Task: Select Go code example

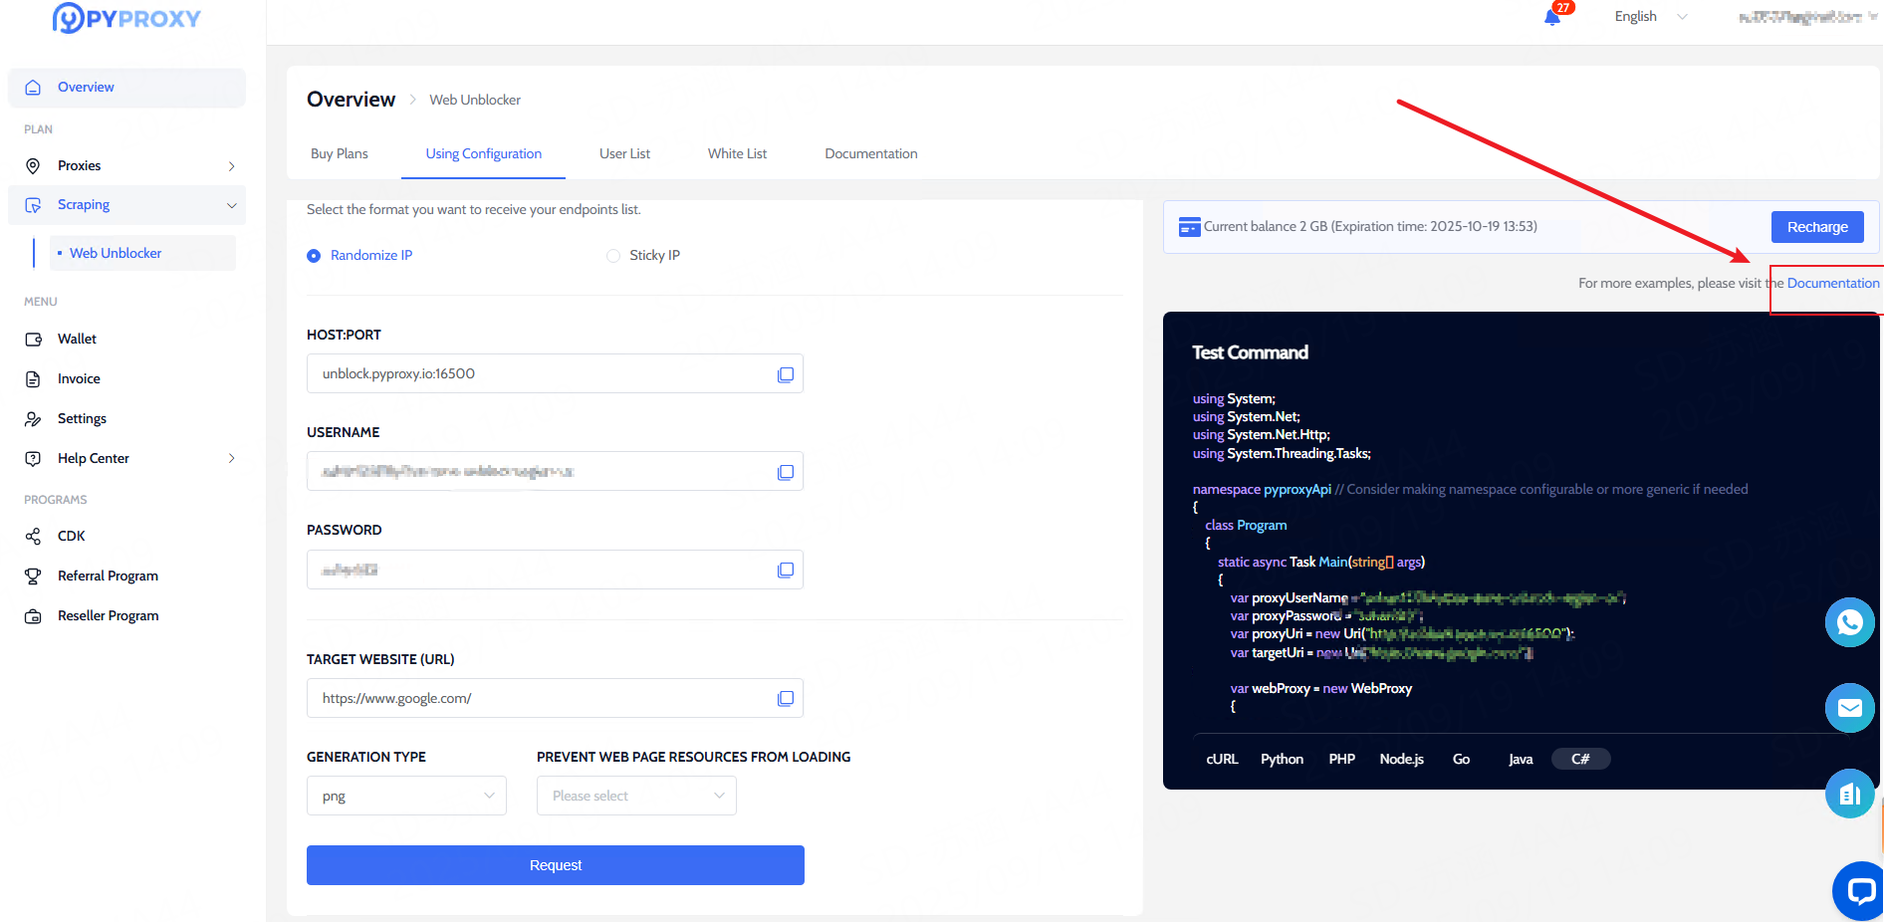Action: [1461, 760]
